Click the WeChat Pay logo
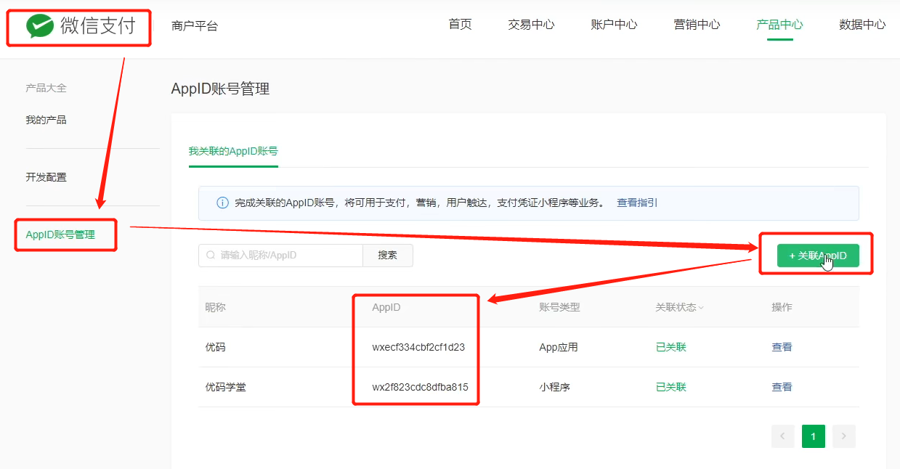 tap(81, 27)
